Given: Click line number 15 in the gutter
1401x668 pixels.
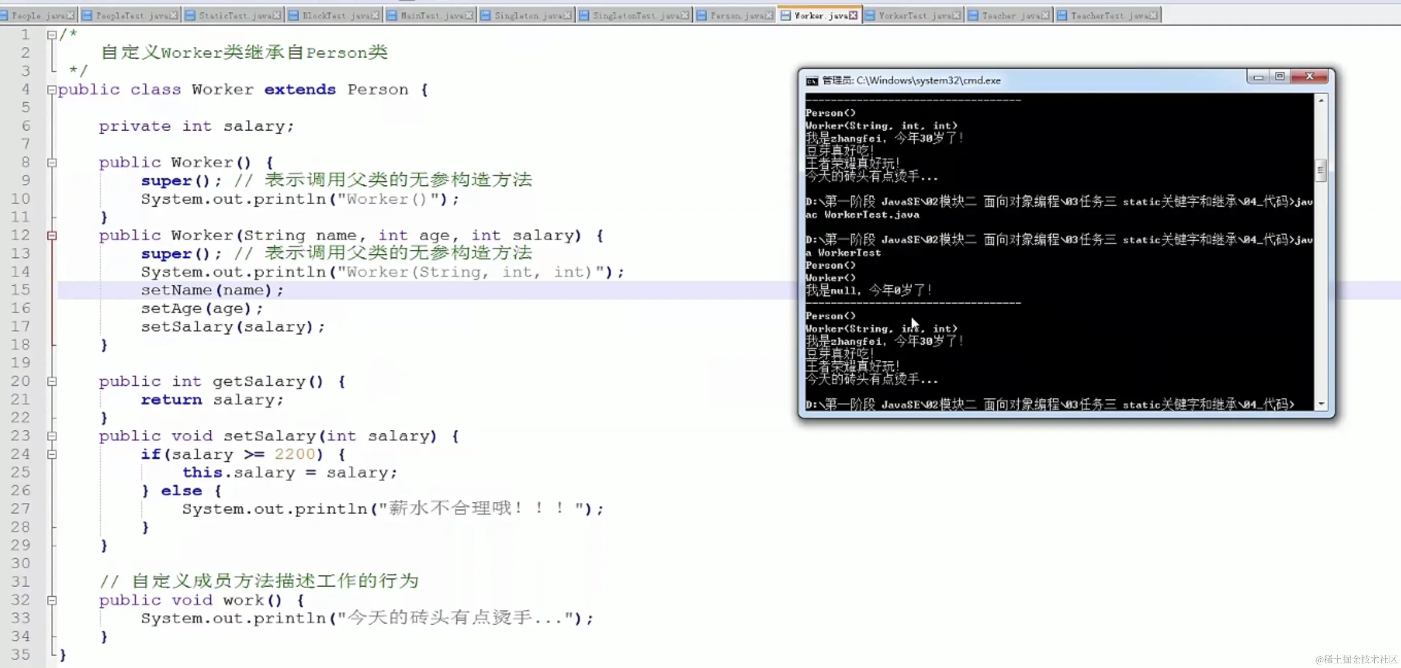Looking at the screenshot, I should 21,290.
